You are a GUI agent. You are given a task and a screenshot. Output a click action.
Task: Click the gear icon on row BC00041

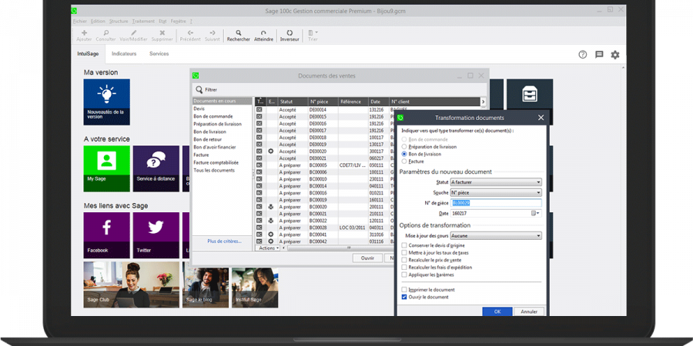pos(271,235)
